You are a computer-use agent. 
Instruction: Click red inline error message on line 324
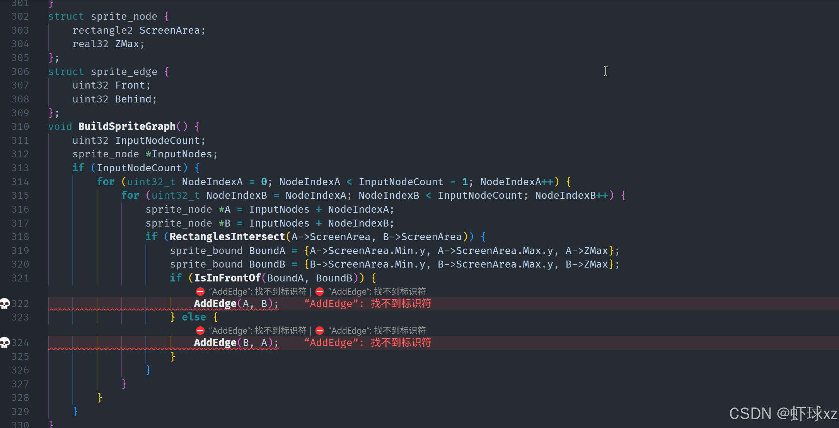367,343
